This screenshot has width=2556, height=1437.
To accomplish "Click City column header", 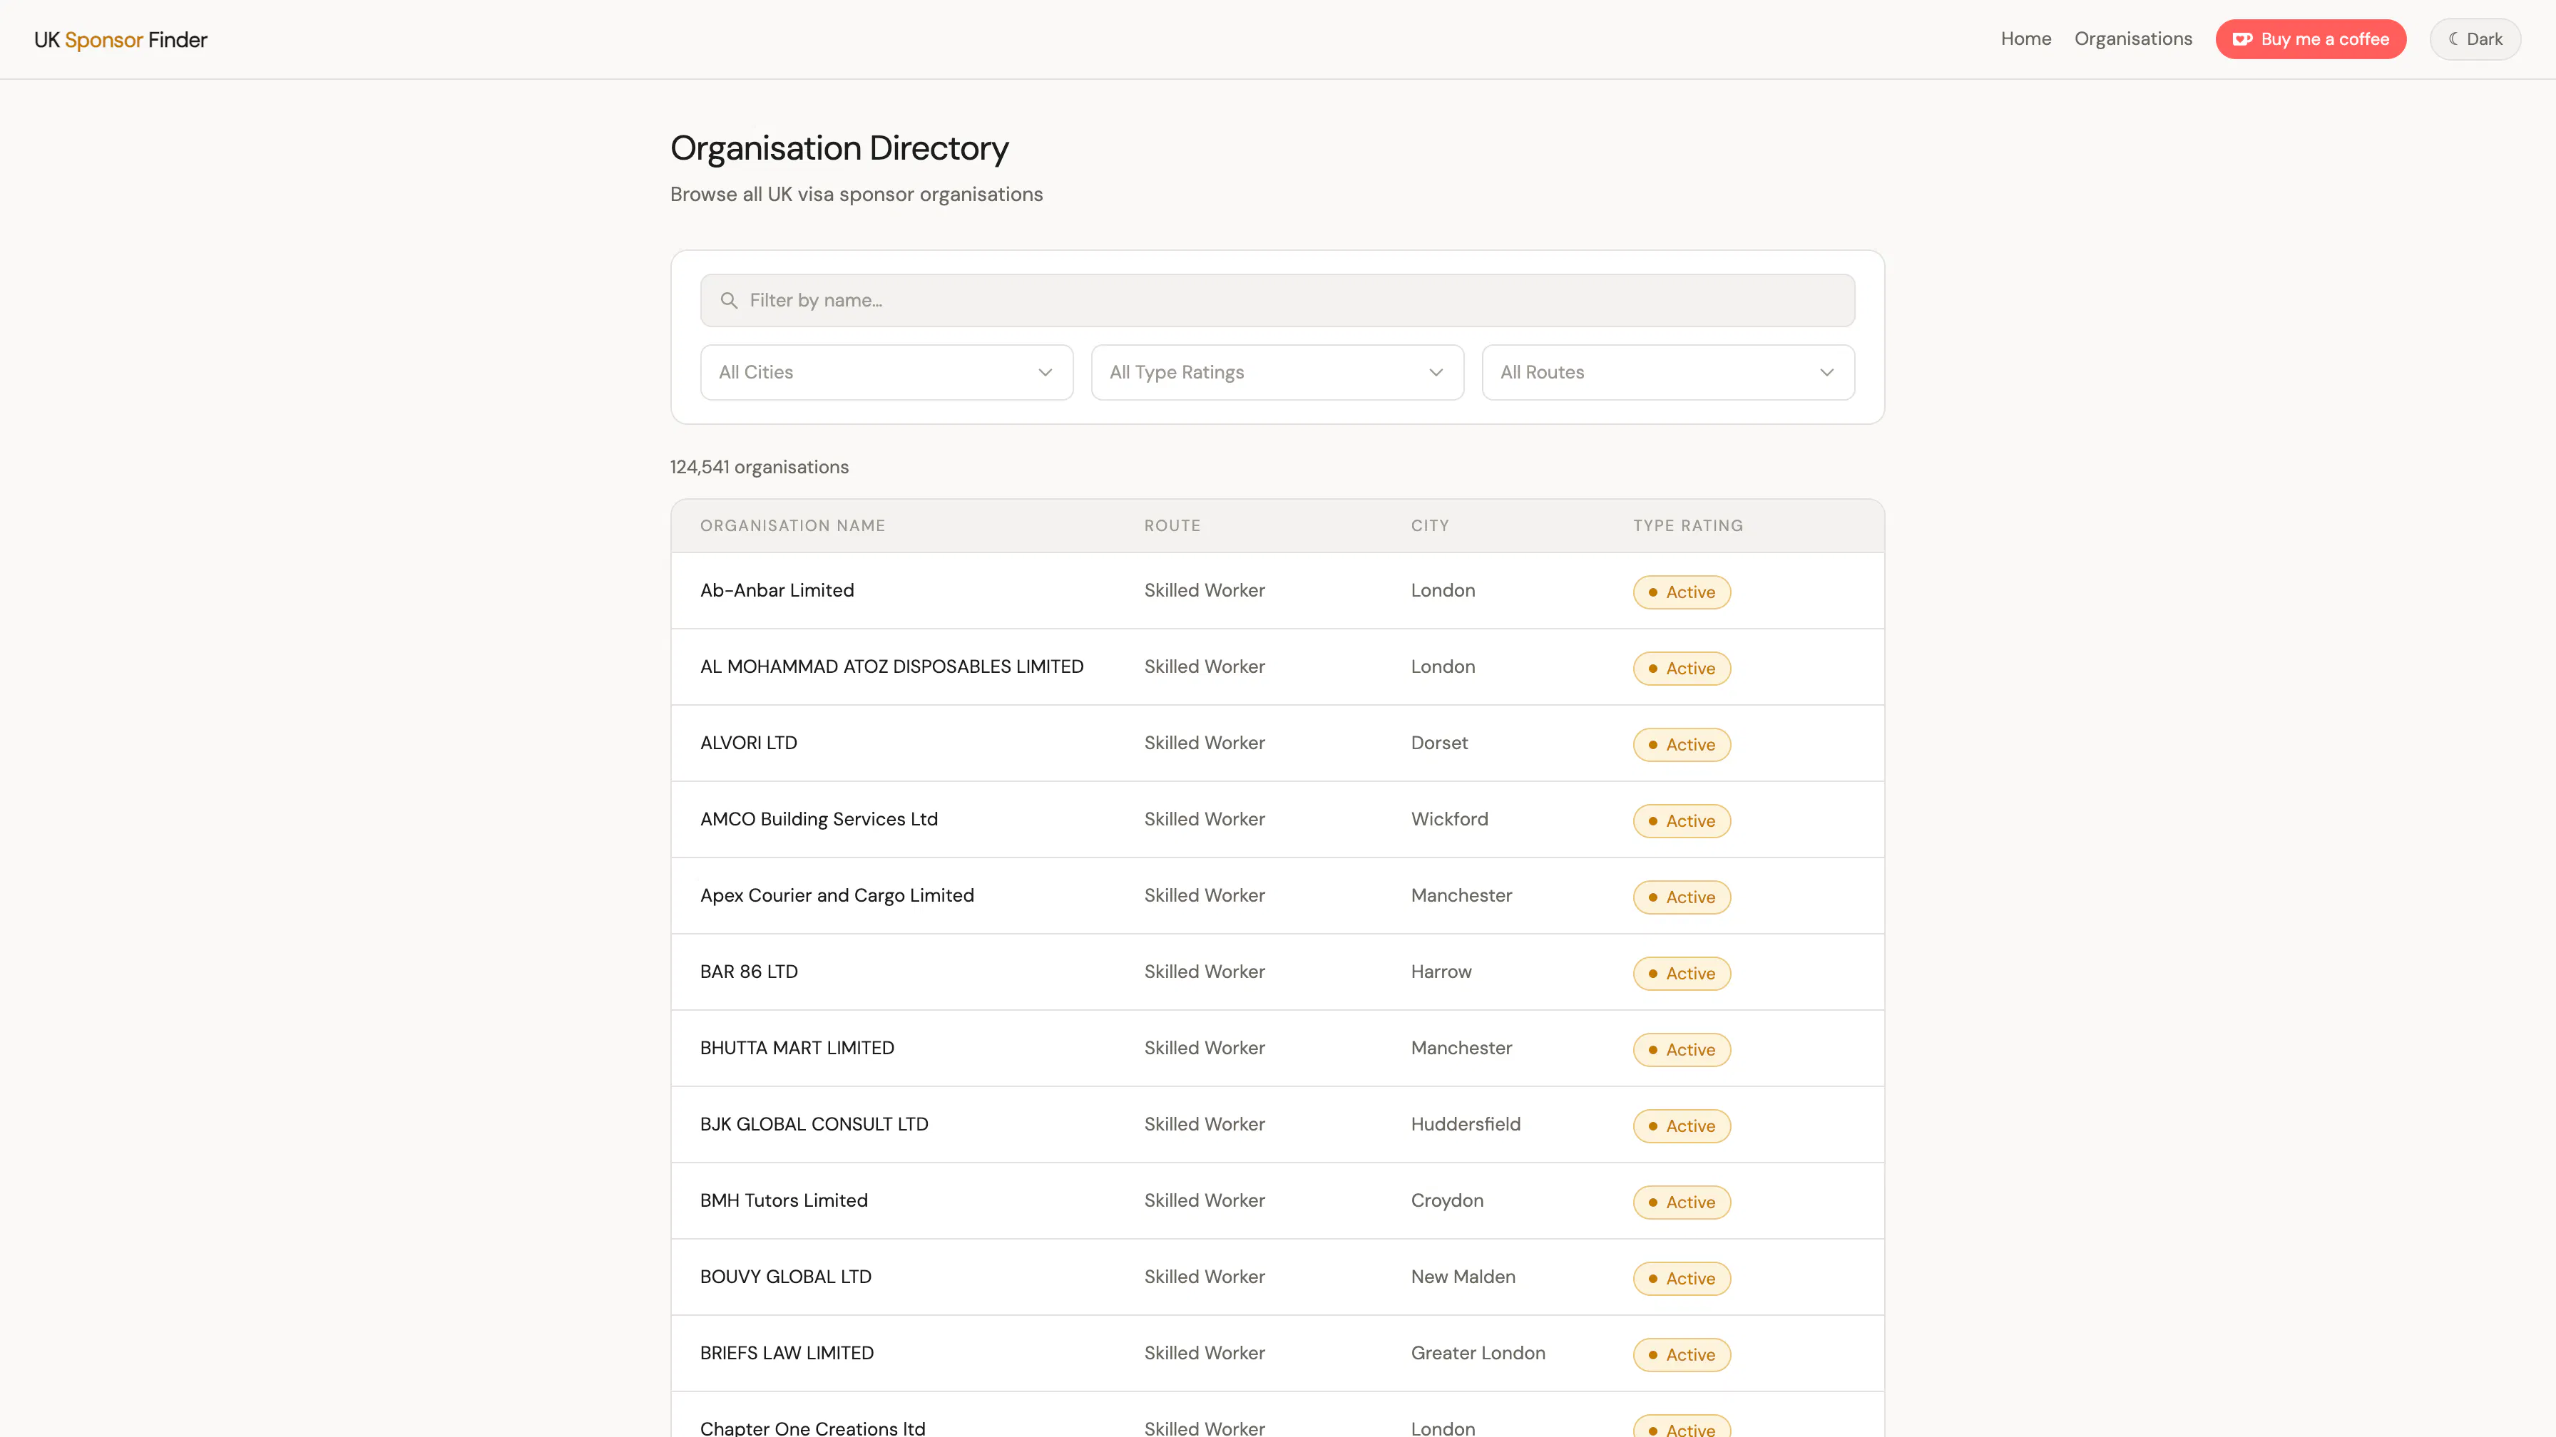I will point(1430,525).
